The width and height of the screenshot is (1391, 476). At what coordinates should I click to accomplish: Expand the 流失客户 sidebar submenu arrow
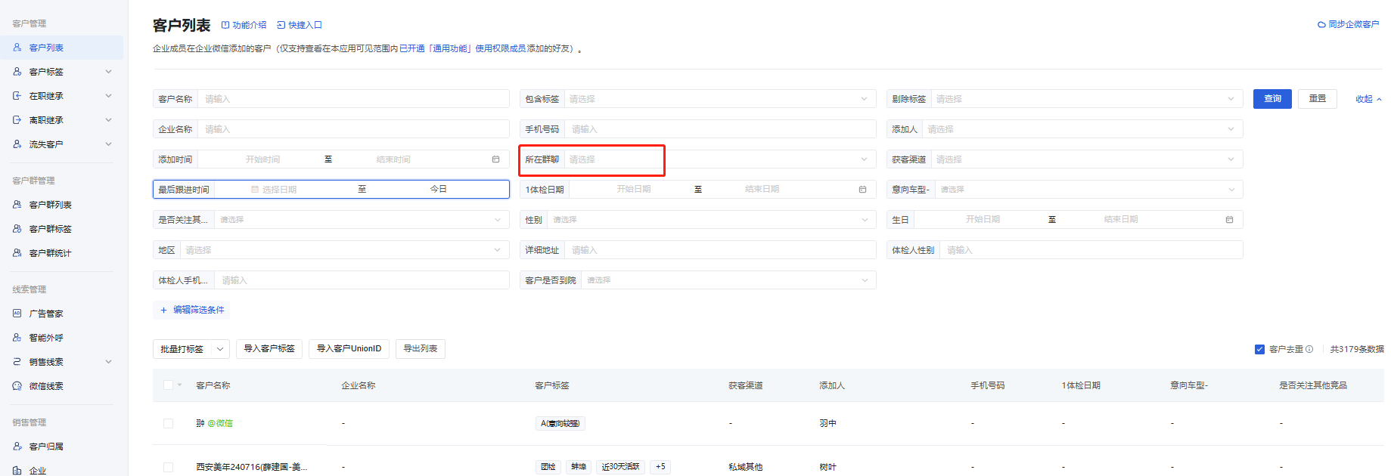(x=108, y=144)
